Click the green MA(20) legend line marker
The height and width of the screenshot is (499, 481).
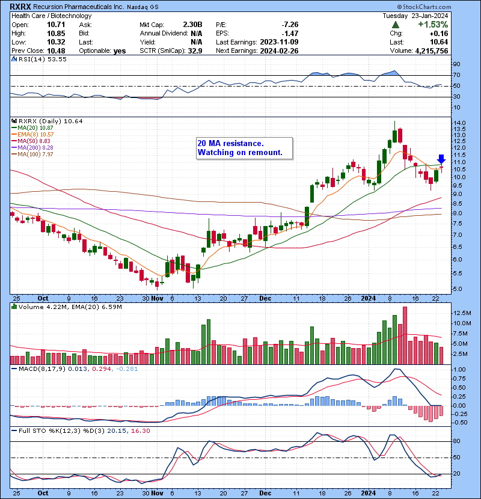[x=14, y=128]
